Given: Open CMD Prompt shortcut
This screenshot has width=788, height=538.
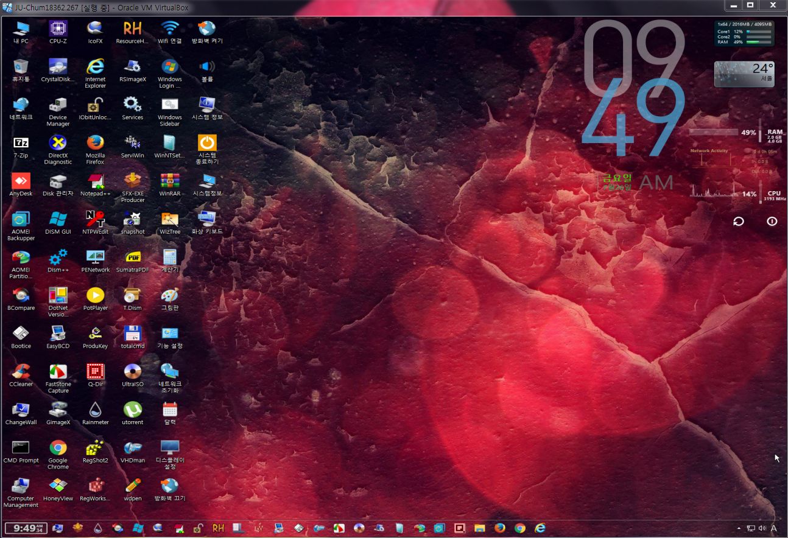Looking at the screenshot, I should 21,452.
